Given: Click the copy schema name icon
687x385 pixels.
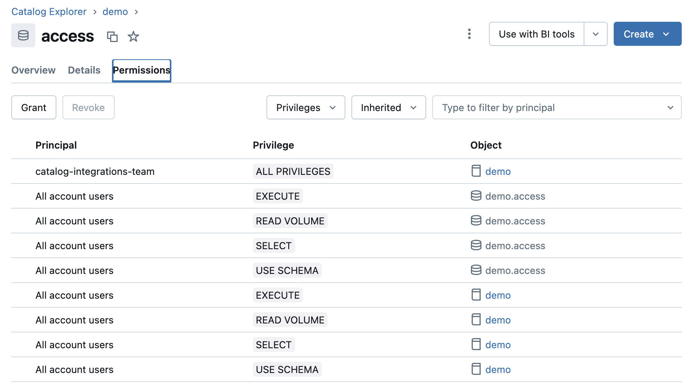Looking at the screenshot, I should pos(112,36).
